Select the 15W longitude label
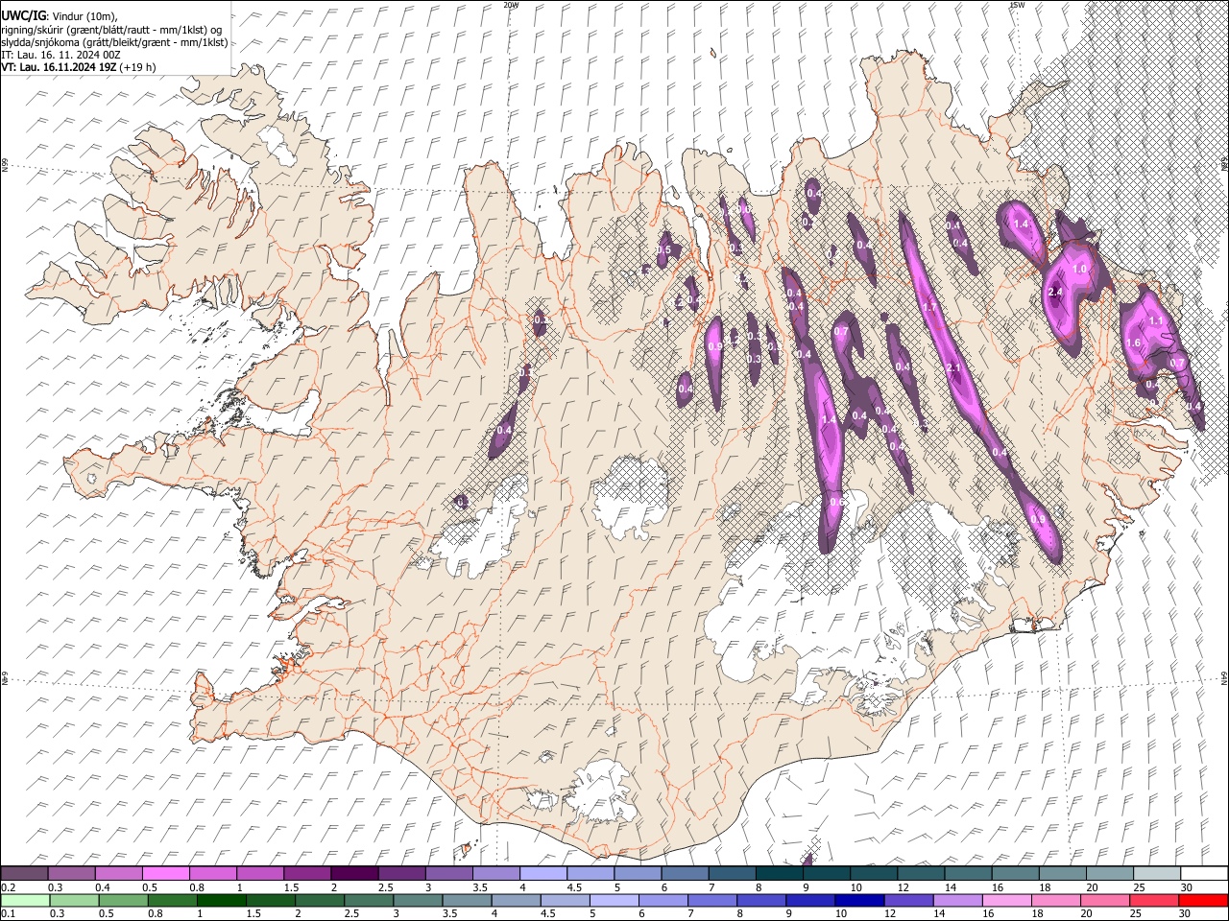Screen dimensions: 1229x921 tap(1017, 5)
